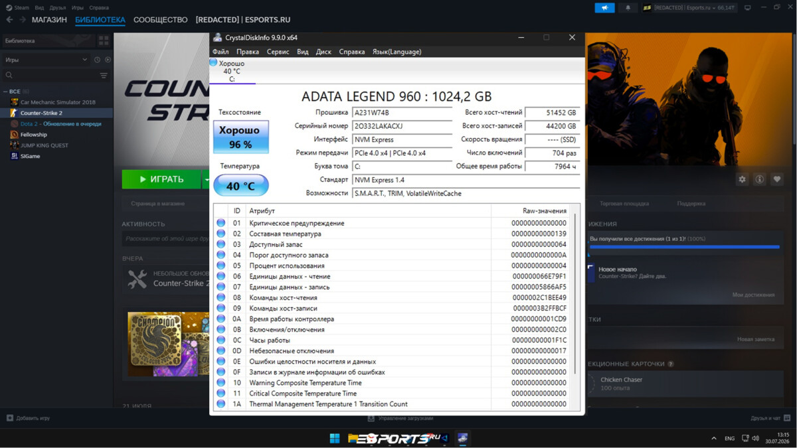Go forward with the Steam forward arrow
Viewport: 797px width, 448px height.
click(23, 20)
